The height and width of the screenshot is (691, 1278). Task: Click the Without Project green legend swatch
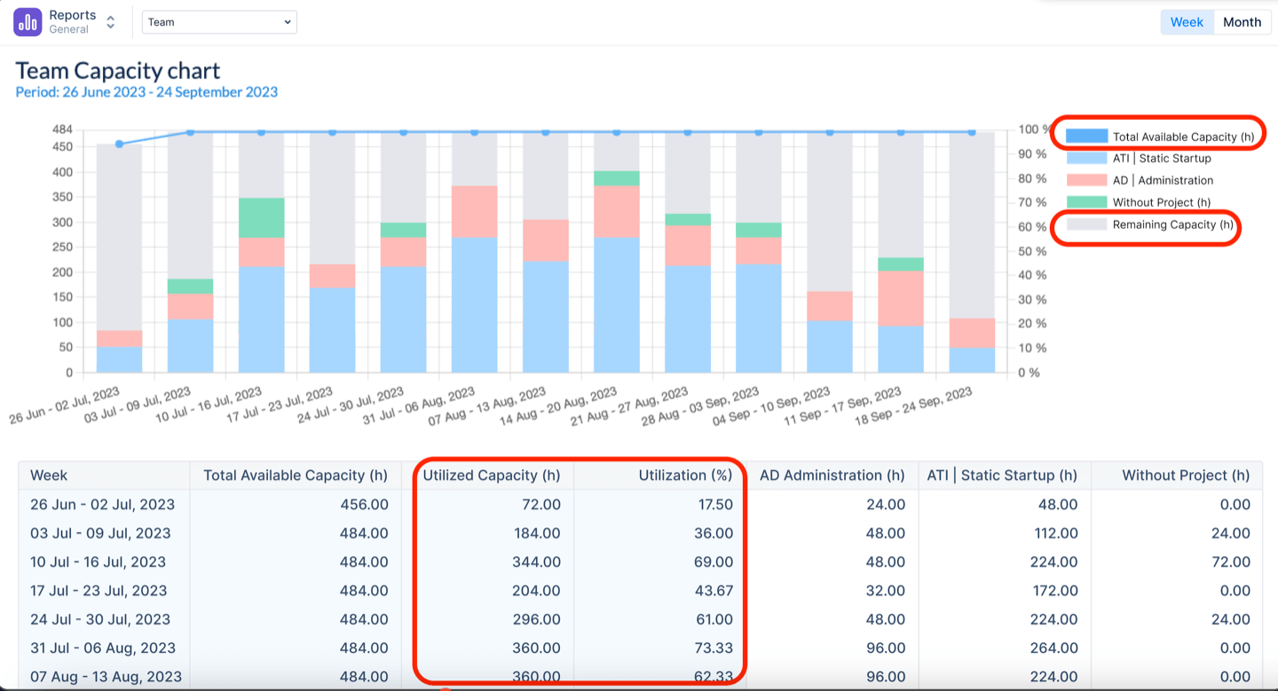tap(1086, 203)
